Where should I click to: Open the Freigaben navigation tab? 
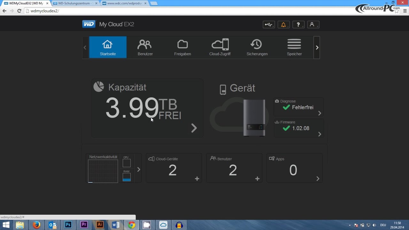click(182, 47)
